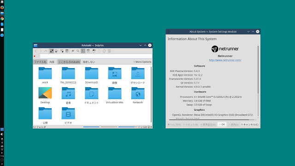
Task: Open the application launcher at panel top
Action: click(x=2, y=2)
